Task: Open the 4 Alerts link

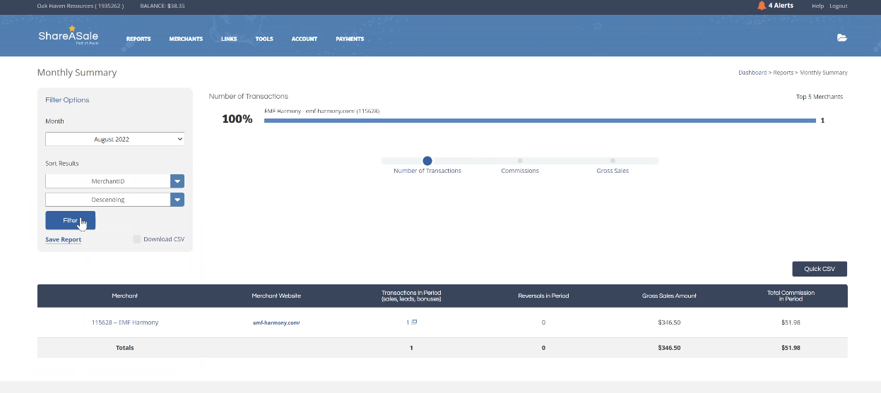Action: (x=781, y=6)
